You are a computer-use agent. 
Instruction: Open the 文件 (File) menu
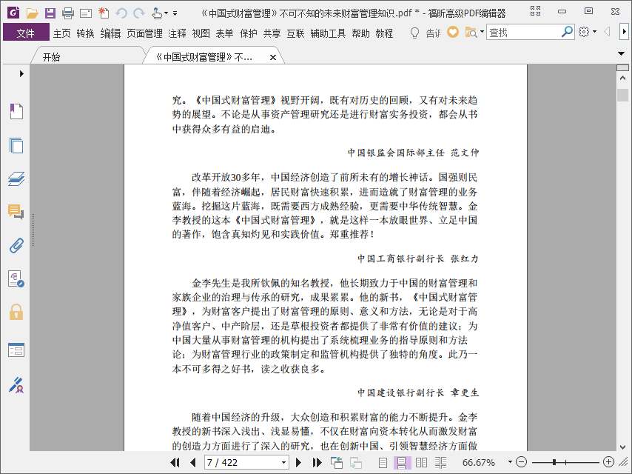26,33
